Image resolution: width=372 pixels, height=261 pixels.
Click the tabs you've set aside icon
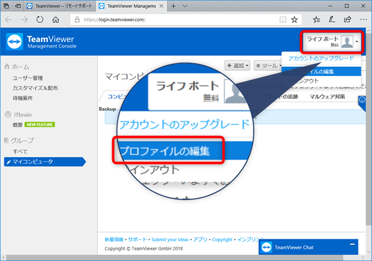click(x=6, y=6)
